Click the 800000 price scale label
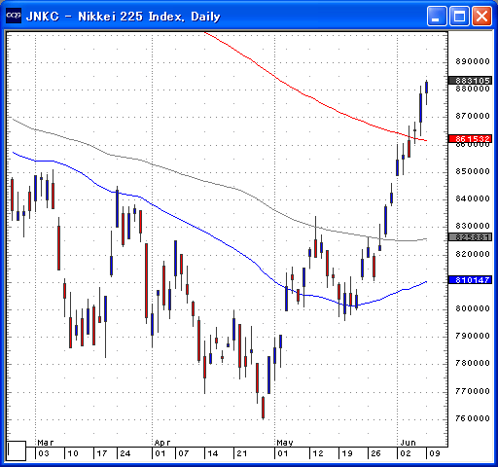Image resolution: width=498 pixels, height=467 pixels. coord(473,308)
